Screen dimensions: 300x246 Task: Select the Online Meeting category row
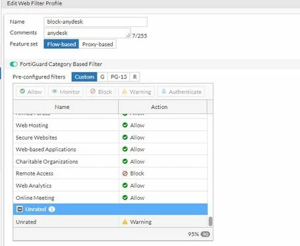(110, 198)
